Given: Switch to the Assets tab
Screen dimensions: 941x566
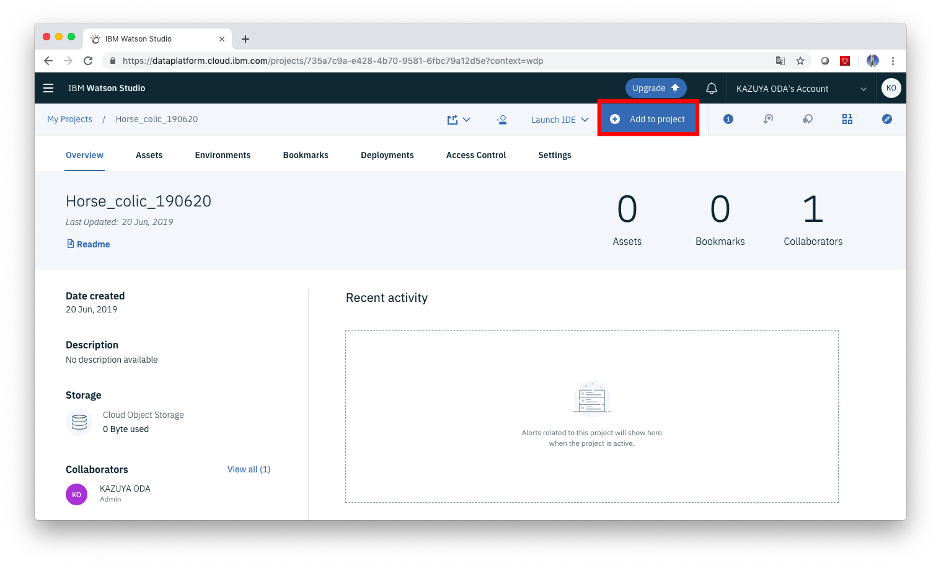Looking at the screenshot, I should [x=149, y=155].
